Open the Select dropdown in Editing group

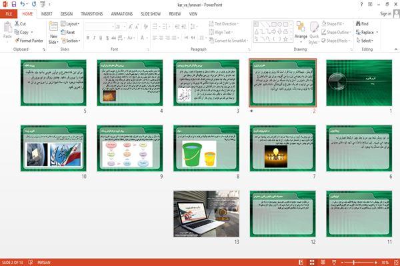pyautogui.click(x=365, y=41)
